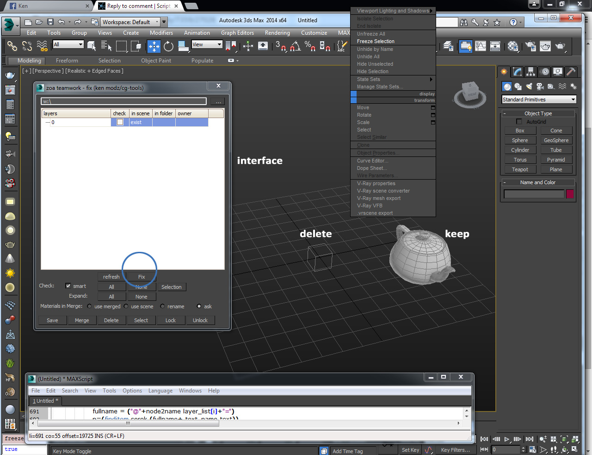
Task: Open the Motion command panel tab
Action: coord(545,72)
